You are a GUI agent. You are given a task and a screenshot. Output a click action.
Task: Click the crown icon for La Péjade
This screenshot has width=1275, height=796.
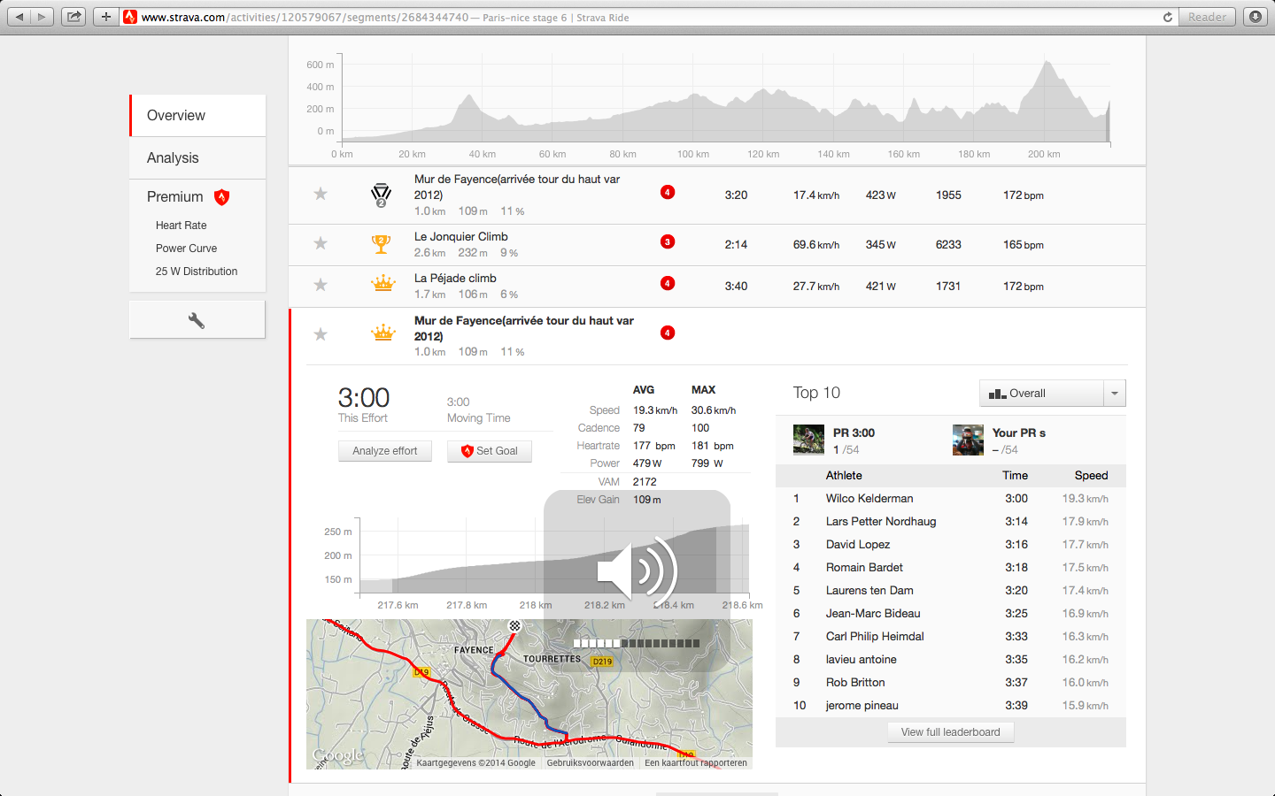(x=382, y=284)
